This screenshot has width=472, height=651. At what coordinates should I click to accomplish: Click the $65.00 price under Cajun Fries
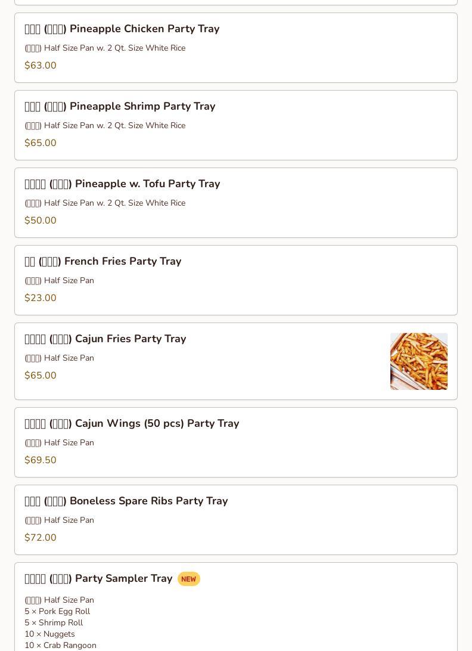tap(41, 376)
